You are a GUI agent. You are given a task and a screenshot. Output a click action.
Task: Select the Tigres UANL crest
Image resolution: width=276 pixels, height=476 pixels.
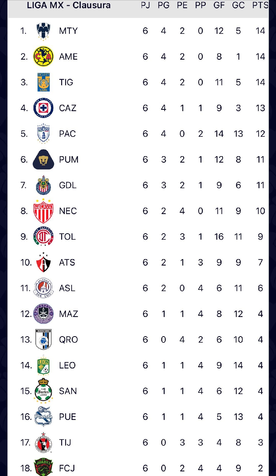click(43, 82)
